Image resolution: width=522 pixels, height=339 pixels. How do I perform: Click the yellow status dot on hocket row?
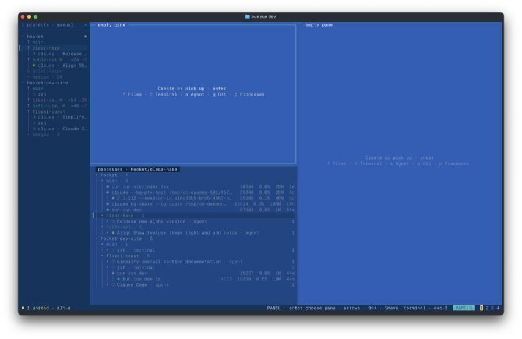pyautogui.click(x=86, y=36)
